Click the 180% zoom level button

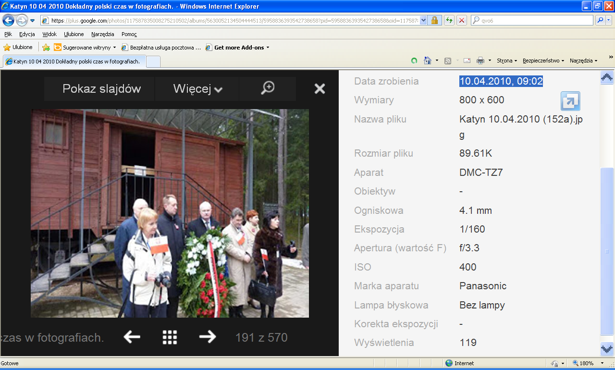pyautogui.click(x=583, y=363)
